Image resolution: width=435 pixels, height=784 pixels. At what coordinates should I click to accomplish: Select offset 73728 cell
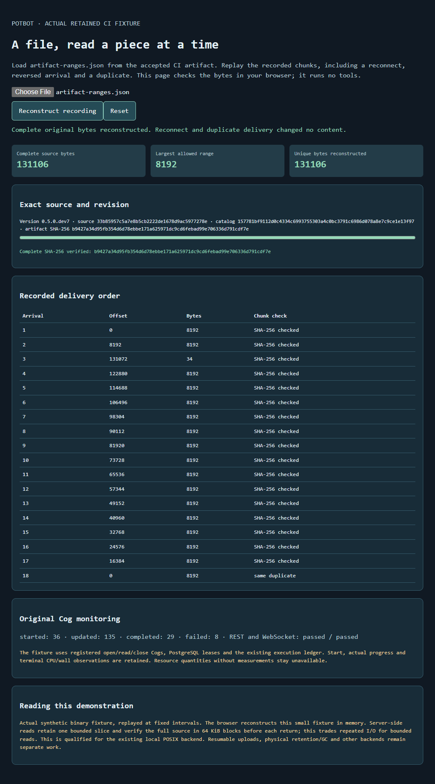coord(117,460)
